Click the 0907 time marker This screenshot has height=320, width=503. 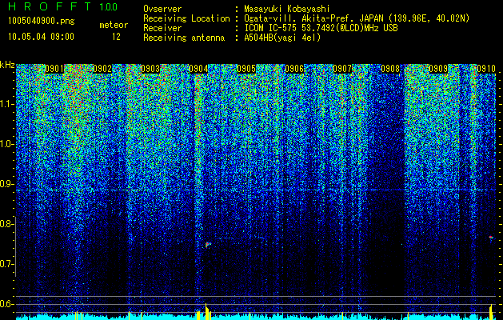coord(342,69)
